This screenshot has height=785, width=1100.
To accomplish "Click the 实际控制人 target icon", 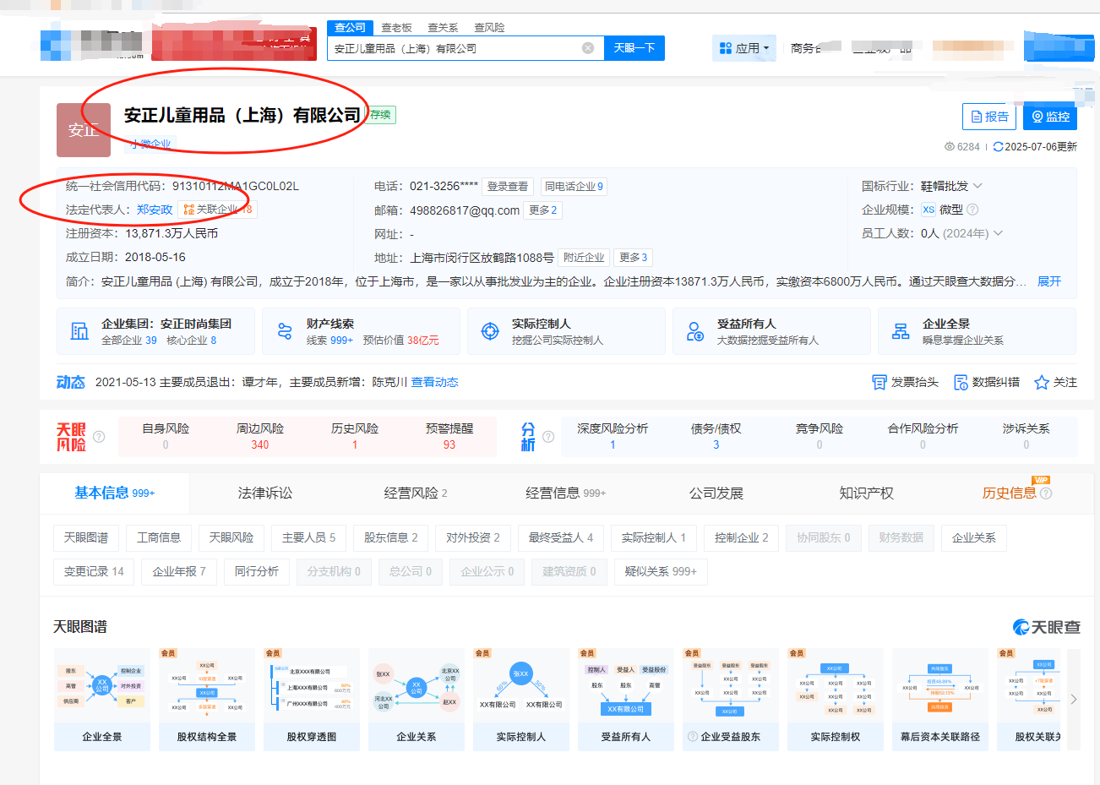I will tap(490, 331).
